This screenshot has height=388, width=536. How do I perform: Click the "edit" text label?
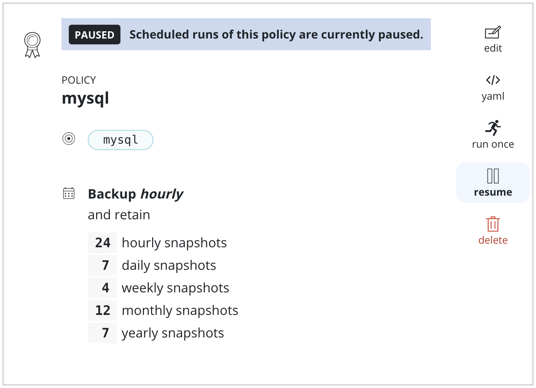click(493, 48)
